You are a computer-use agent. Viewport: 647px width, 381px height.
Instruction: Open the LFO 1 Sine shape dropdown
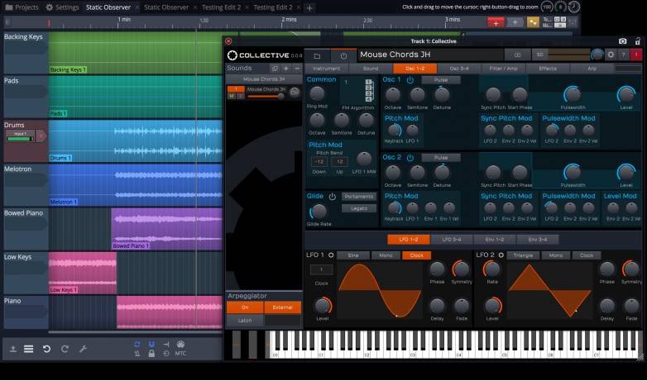pyautogui.click(x=352, y=255)
